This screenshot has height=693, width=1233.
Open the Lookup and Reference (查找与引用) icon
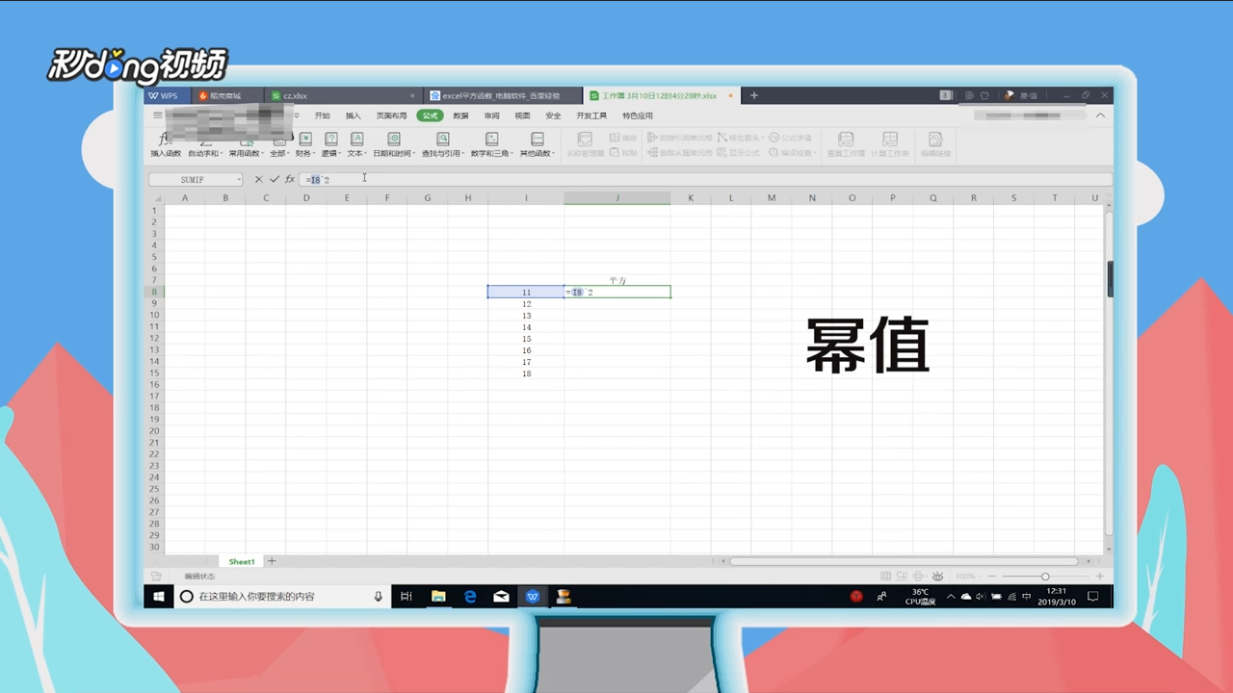443,140
